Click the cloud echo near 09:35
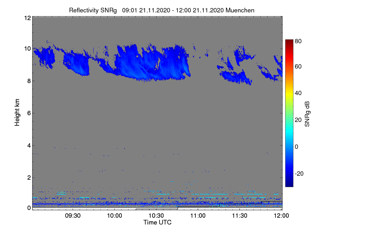The height and width of the screenshot is (247, 371). [76, 63]
